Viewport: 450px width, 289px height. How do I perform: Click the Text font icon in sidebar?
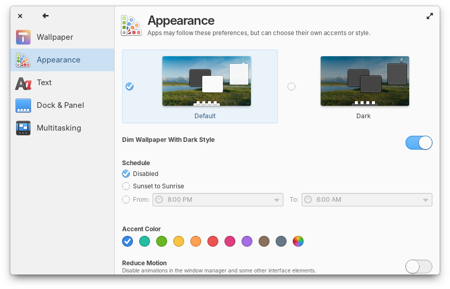23,83
